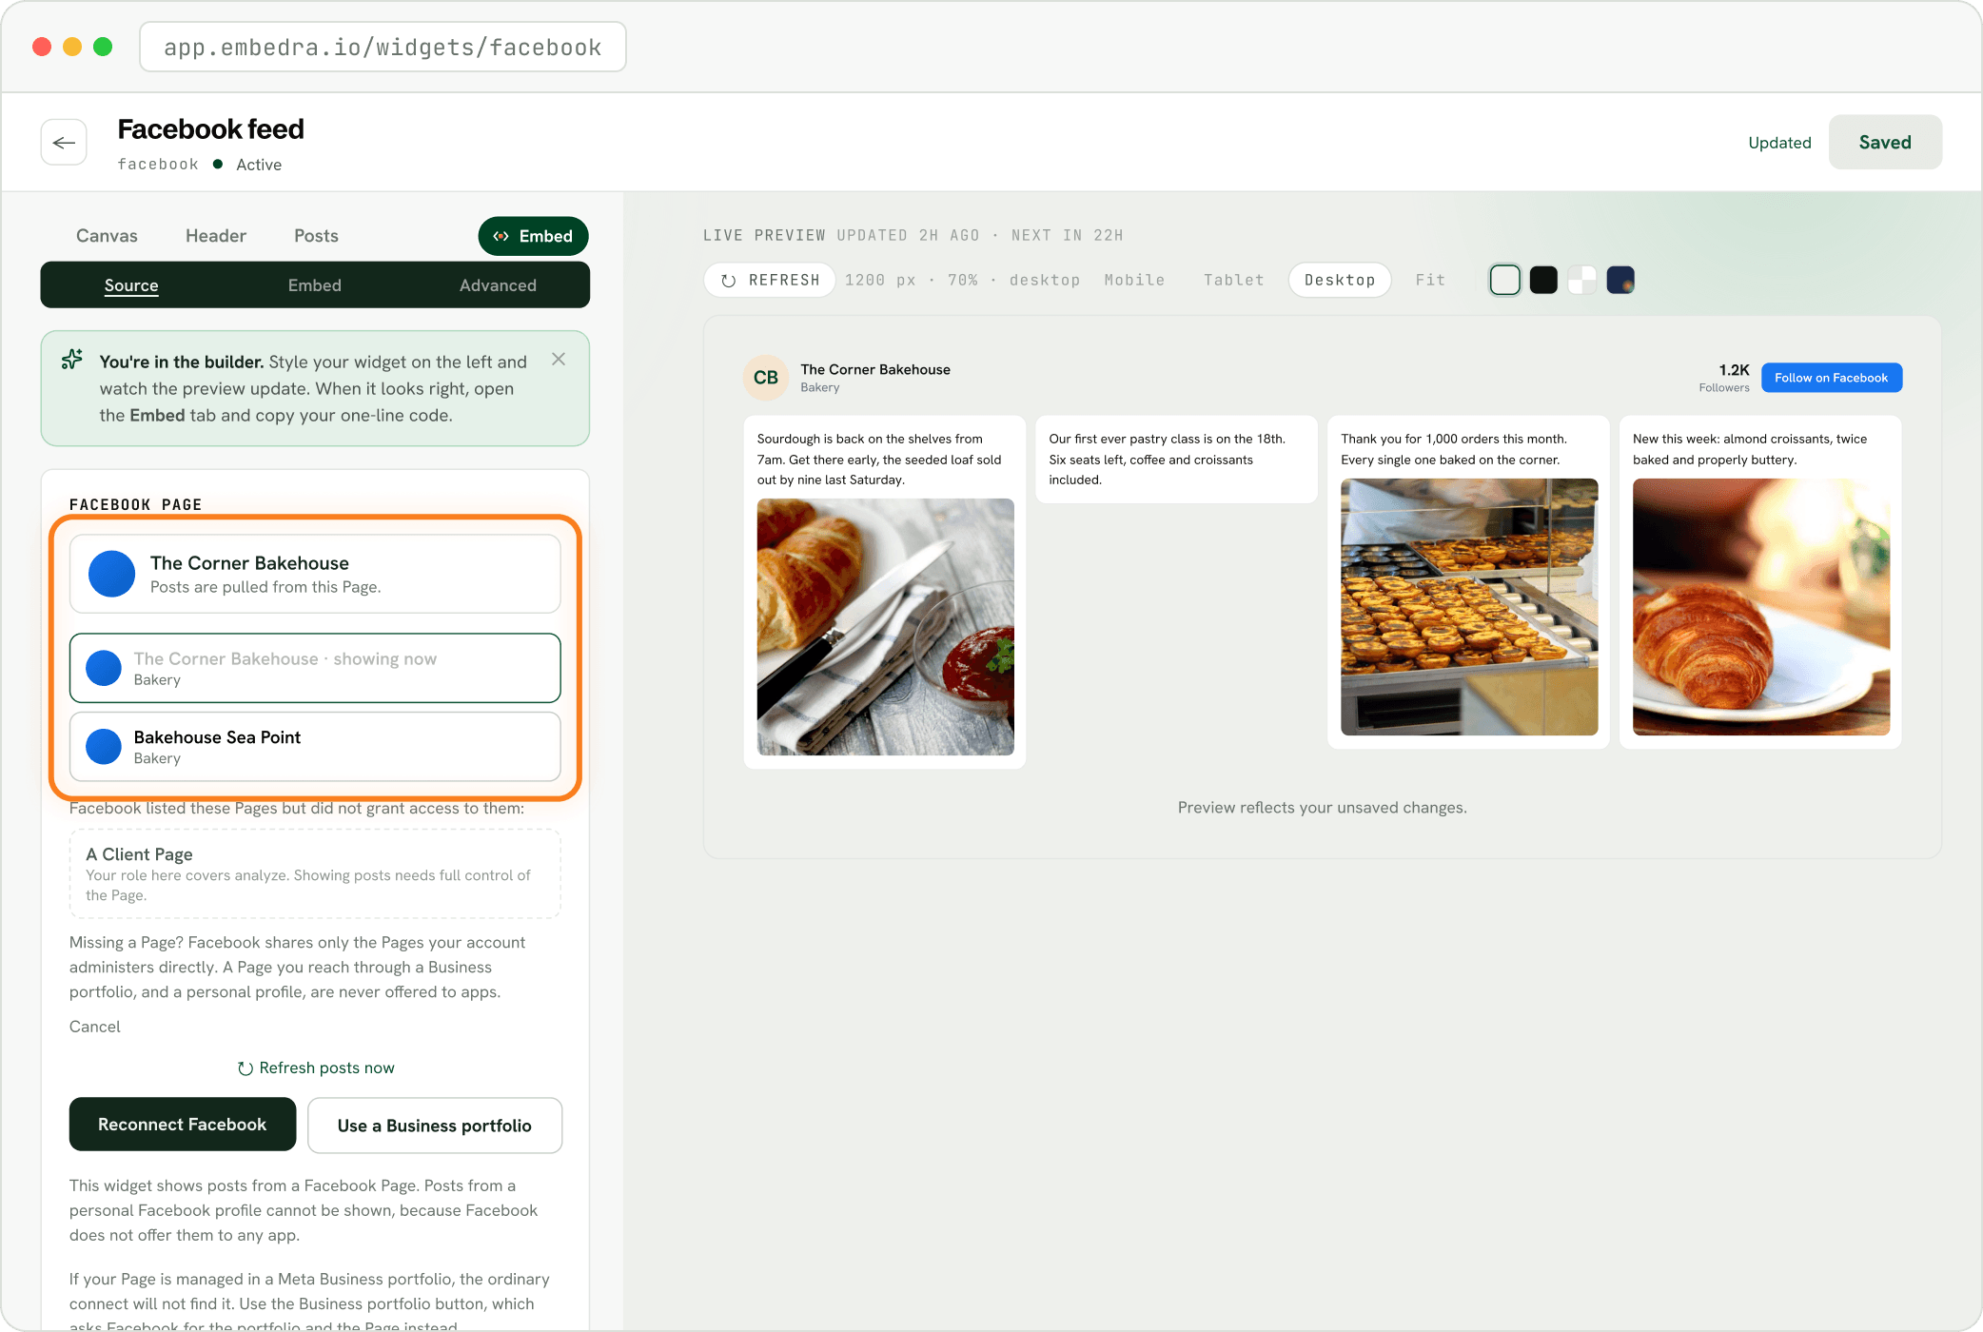Open the almond croissant post image
The height and width of the screenshot is (1332, 1983).
[1761, 607]
